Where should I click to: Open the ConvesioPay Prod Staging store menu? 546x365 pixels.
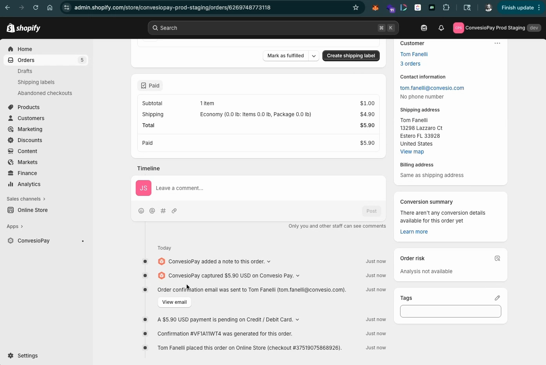498,28
